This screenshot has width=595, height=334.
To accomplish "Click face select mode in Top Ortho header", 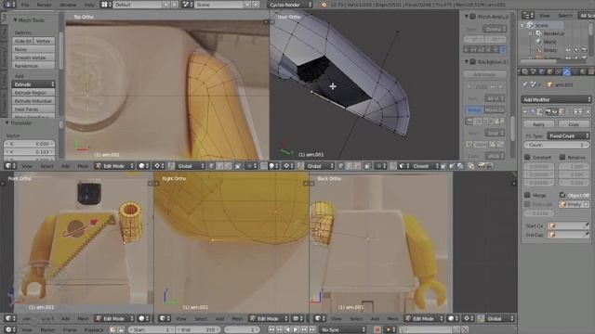I will pyautogui.click(x=228, y=166).
